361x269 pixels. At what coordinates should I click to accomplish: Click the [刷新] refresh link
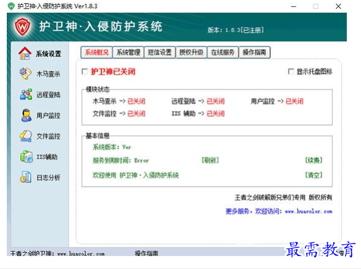pos(210,160)
